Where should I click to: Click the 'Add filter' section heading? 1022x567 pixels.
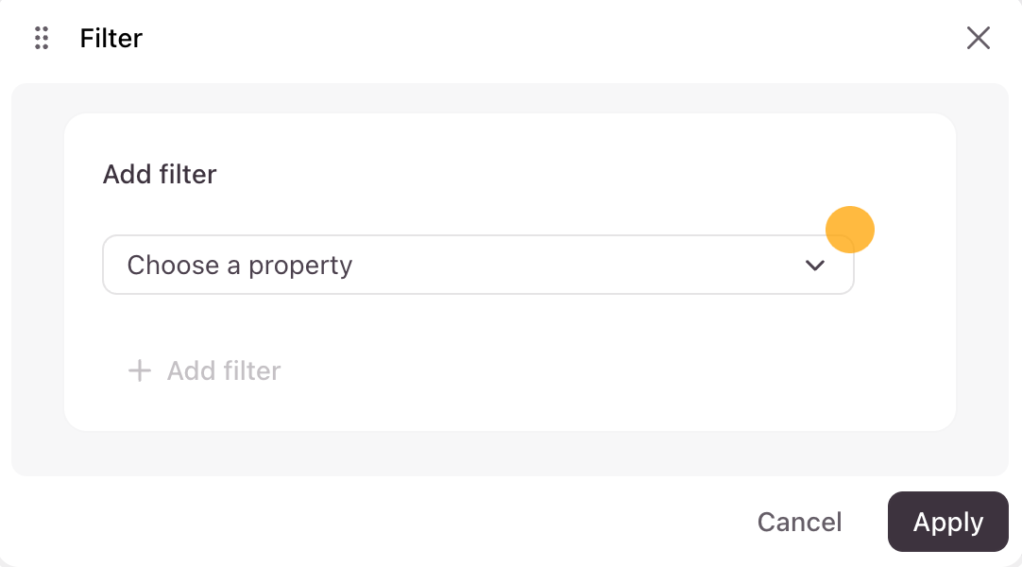pyautogui.click(x=160, y=175)
